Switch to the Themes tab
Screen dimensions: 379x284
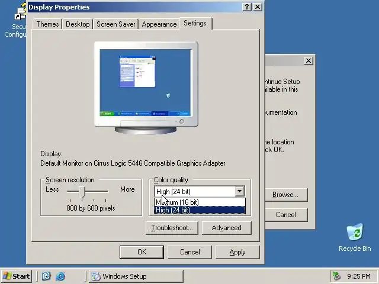47,24
